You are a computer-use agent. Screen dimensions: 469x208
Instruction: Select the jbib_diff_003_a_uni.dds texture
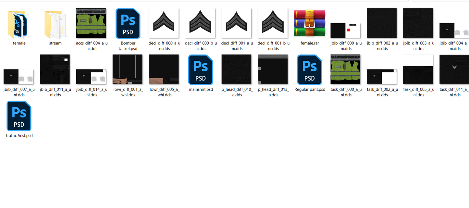coord(418,23)
